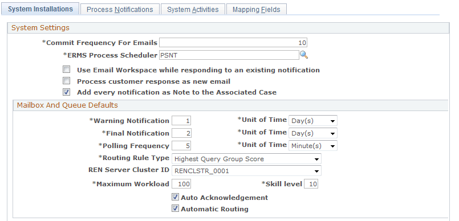The height and width of the screenshot is (221, 459).
Task: Open the Mapping Fields tab
Action: click(x=256, y=9)
